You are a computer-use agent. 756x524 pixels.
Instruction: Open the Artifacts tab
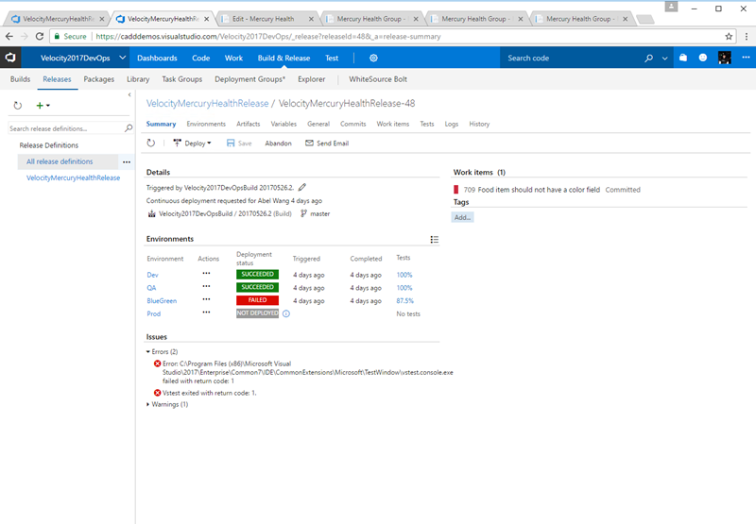click(248, 124)
